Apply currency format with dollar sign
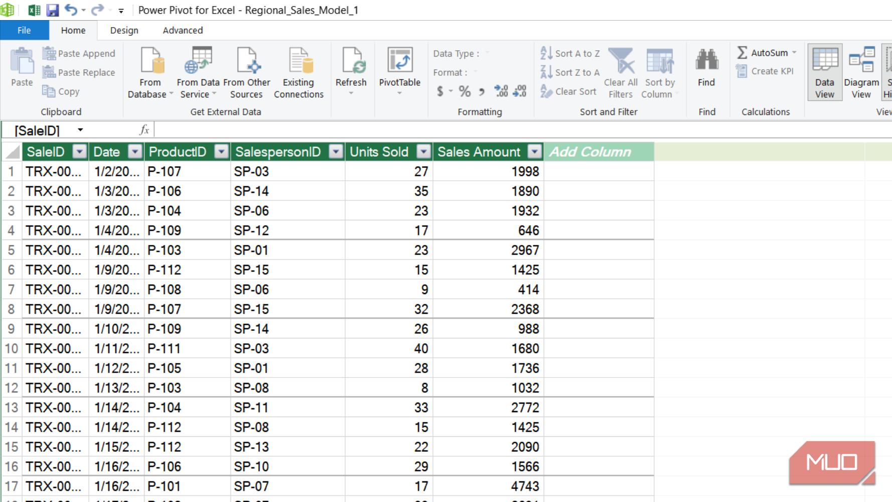Image resolution: width=892 pixels, height=502 pixels. coord(440,91)
